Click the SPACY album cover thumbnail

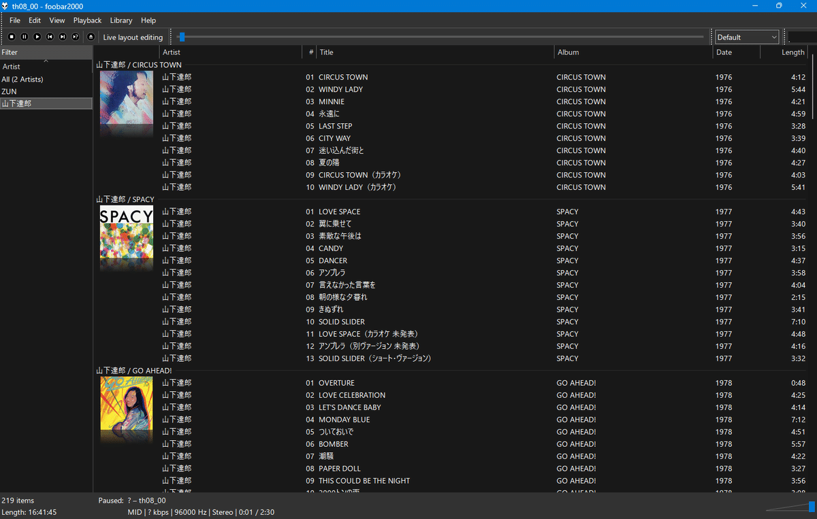[127, 233]
